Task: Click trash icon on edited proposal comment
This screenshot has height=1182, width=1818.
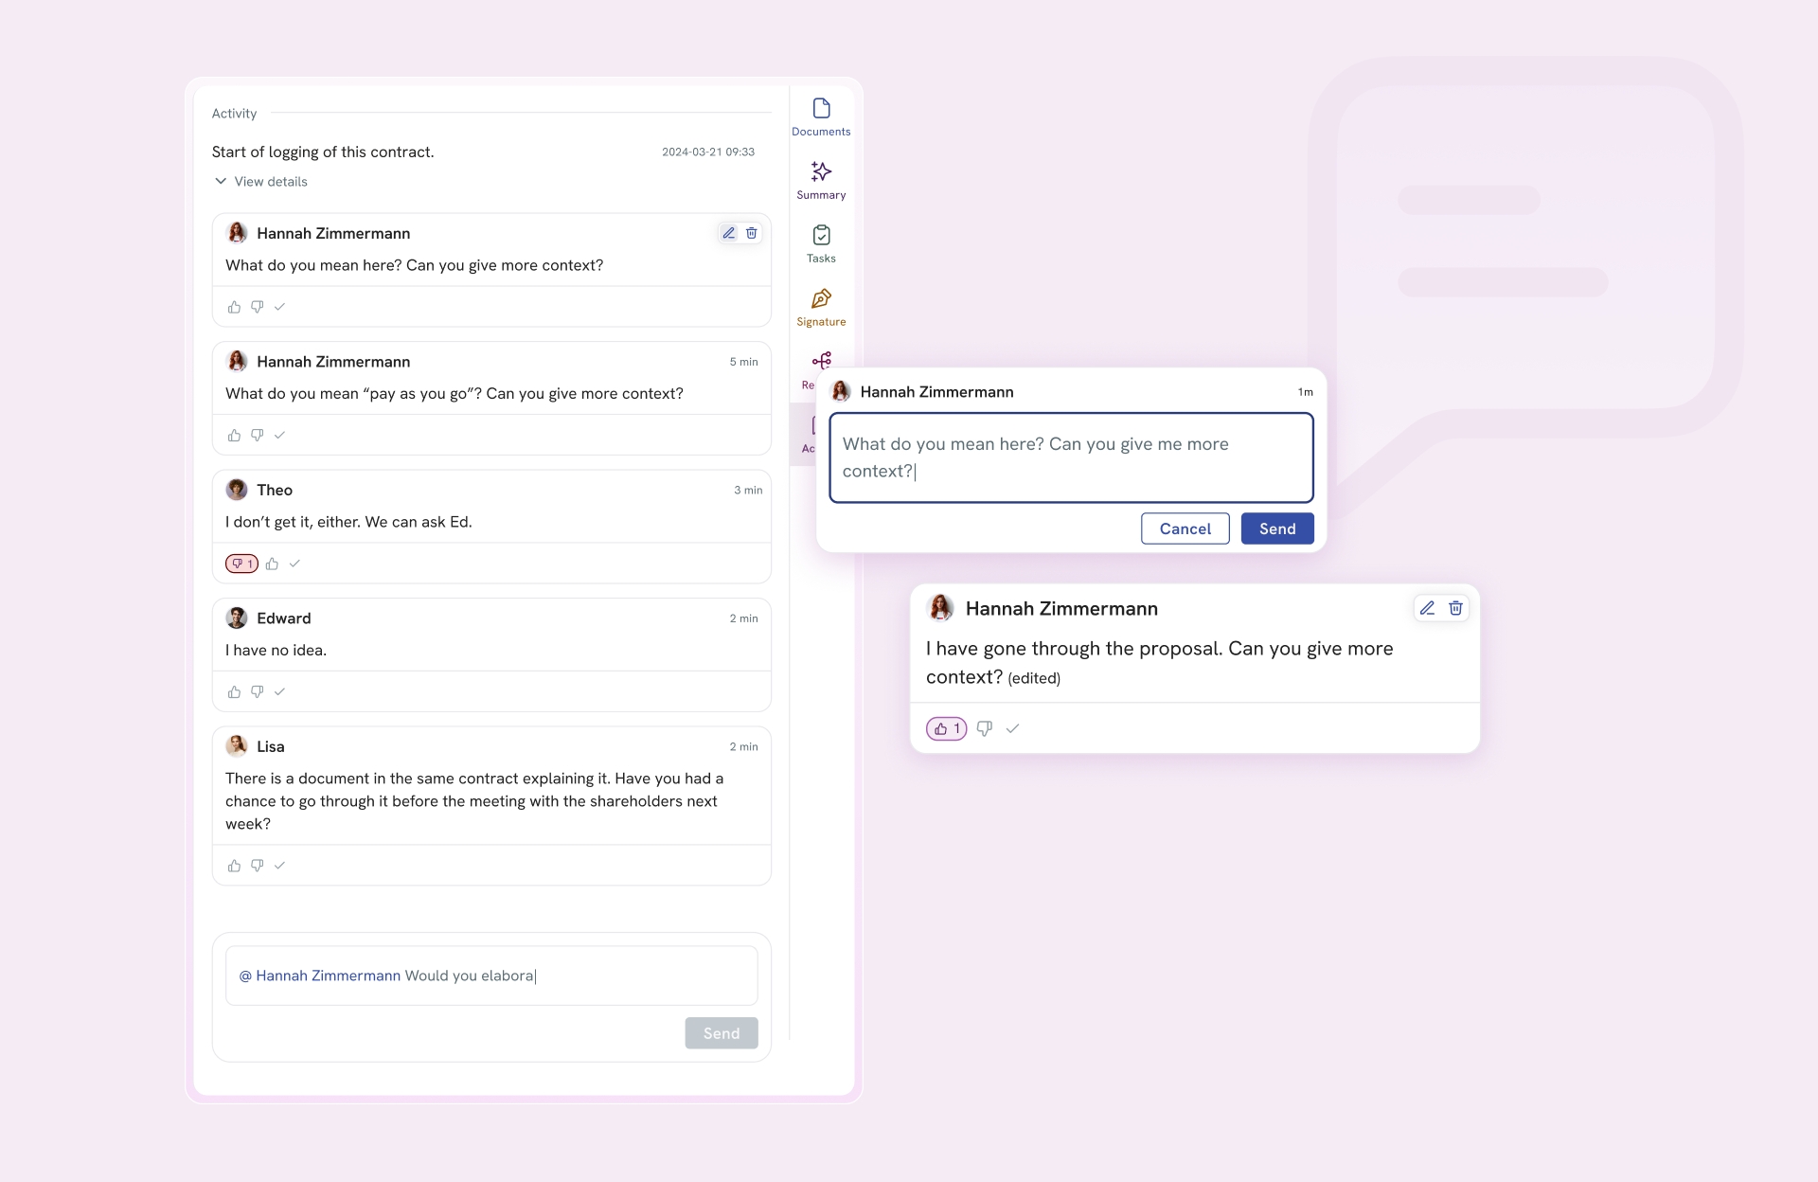Action: coord(1455,608)
